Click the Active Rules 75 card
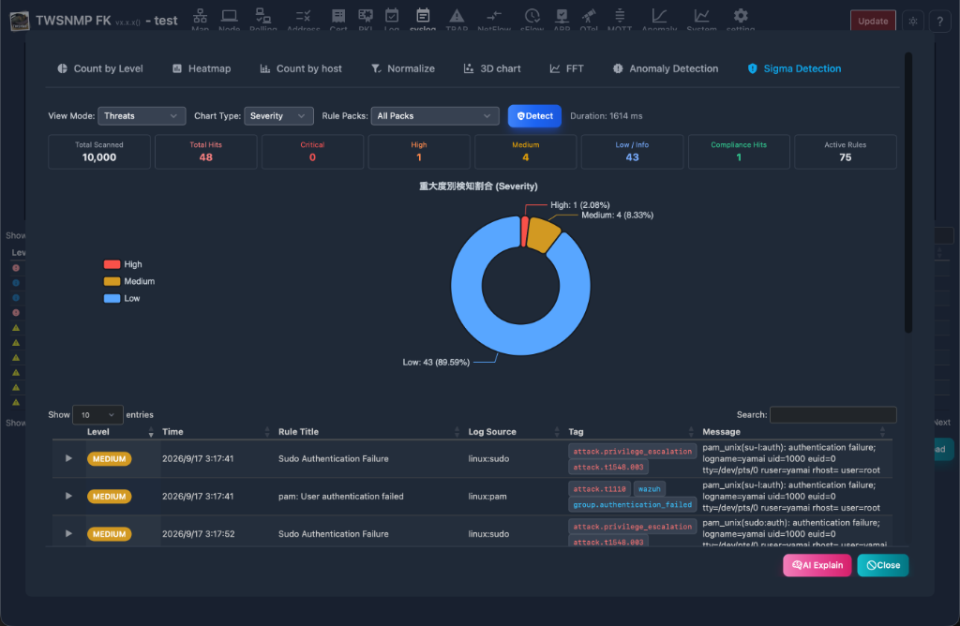The image size is (960, 626). 845,152
